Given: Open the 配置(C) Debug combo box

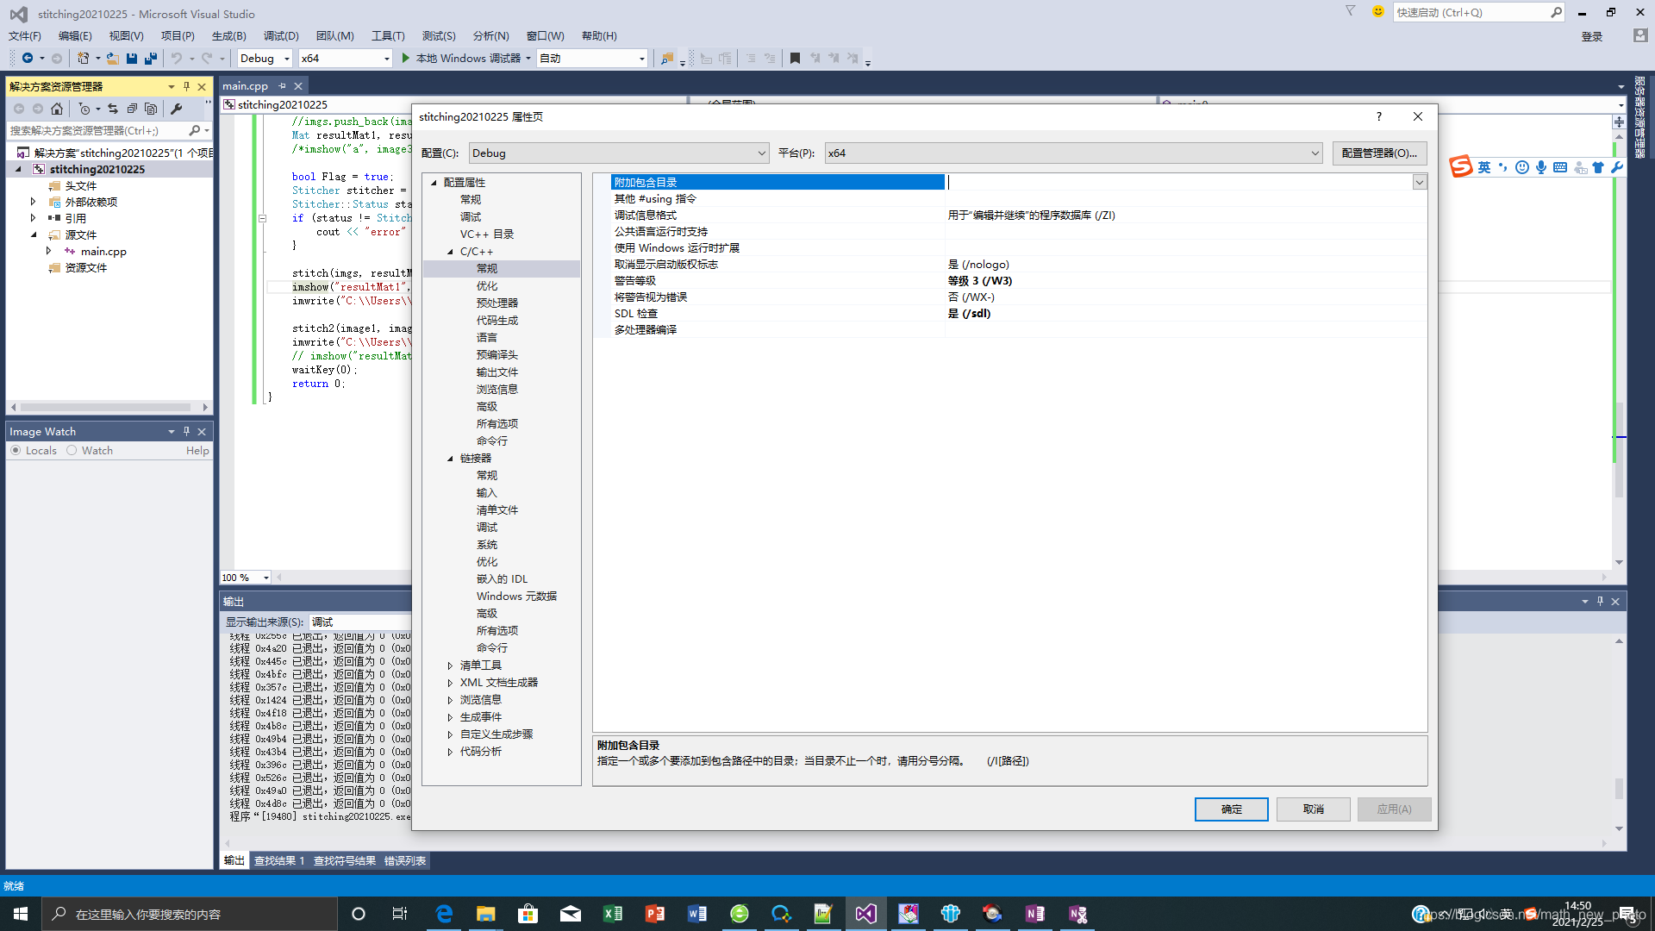Looking at the screenshot, I should click(x=619, y=153).
